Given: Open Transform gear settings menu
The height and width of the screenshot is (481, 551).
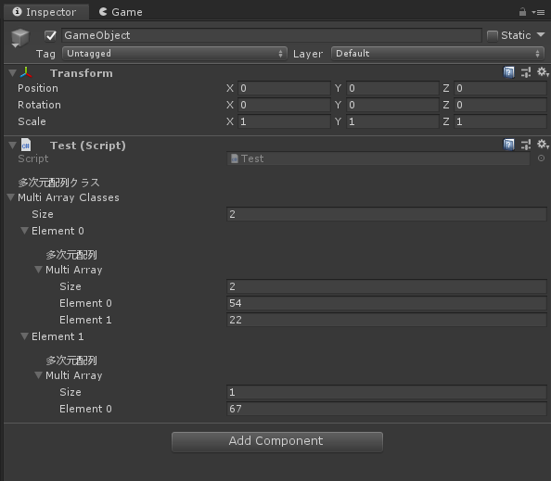Looking at the screenshot, I should coord(543,72).
